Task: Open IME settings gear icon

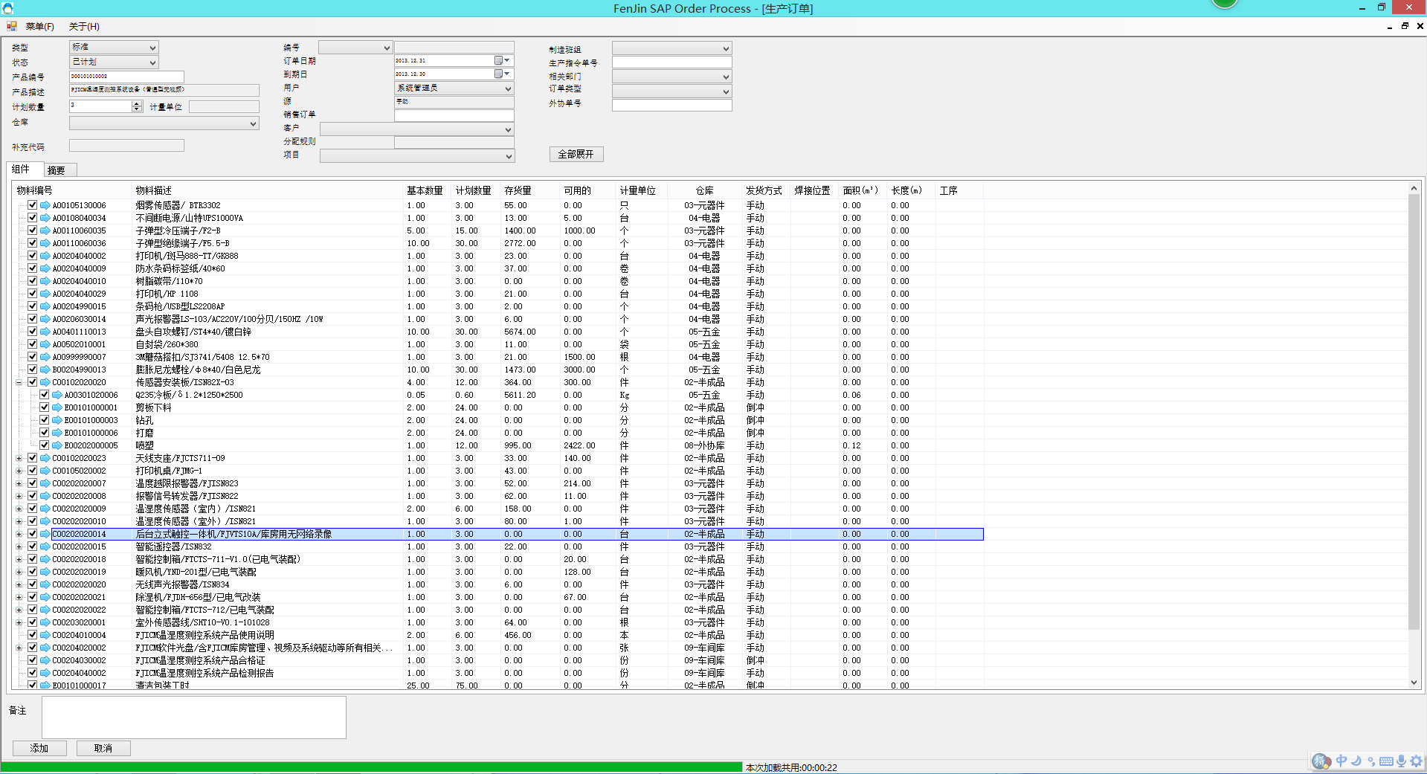Action: click(x=1416, y=761)
